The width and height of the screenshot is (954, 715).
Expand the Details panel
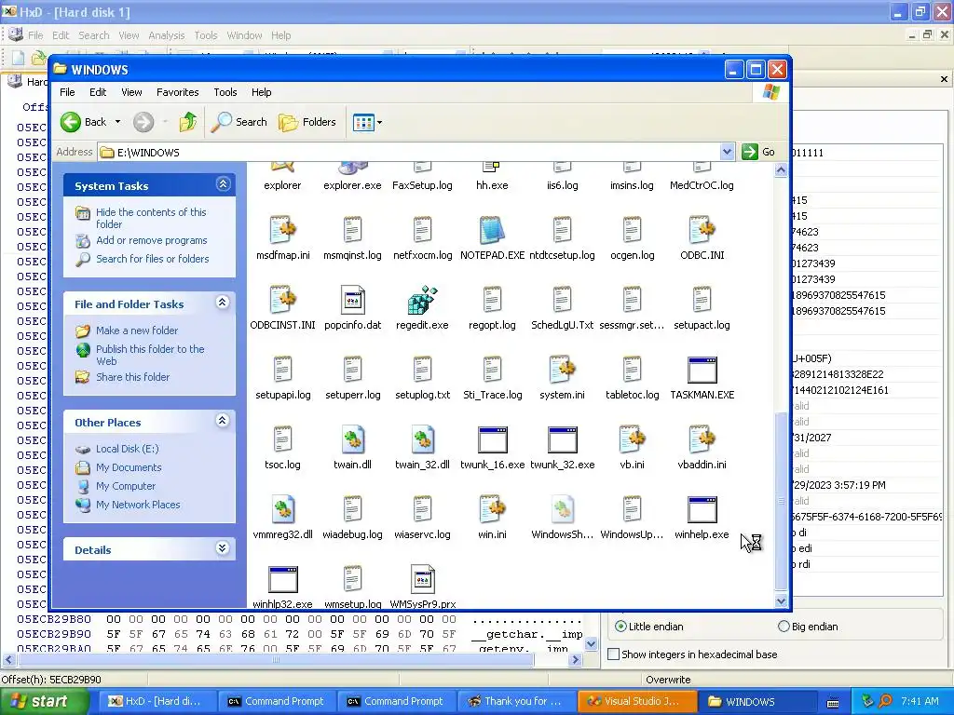[x=223, y=548]
